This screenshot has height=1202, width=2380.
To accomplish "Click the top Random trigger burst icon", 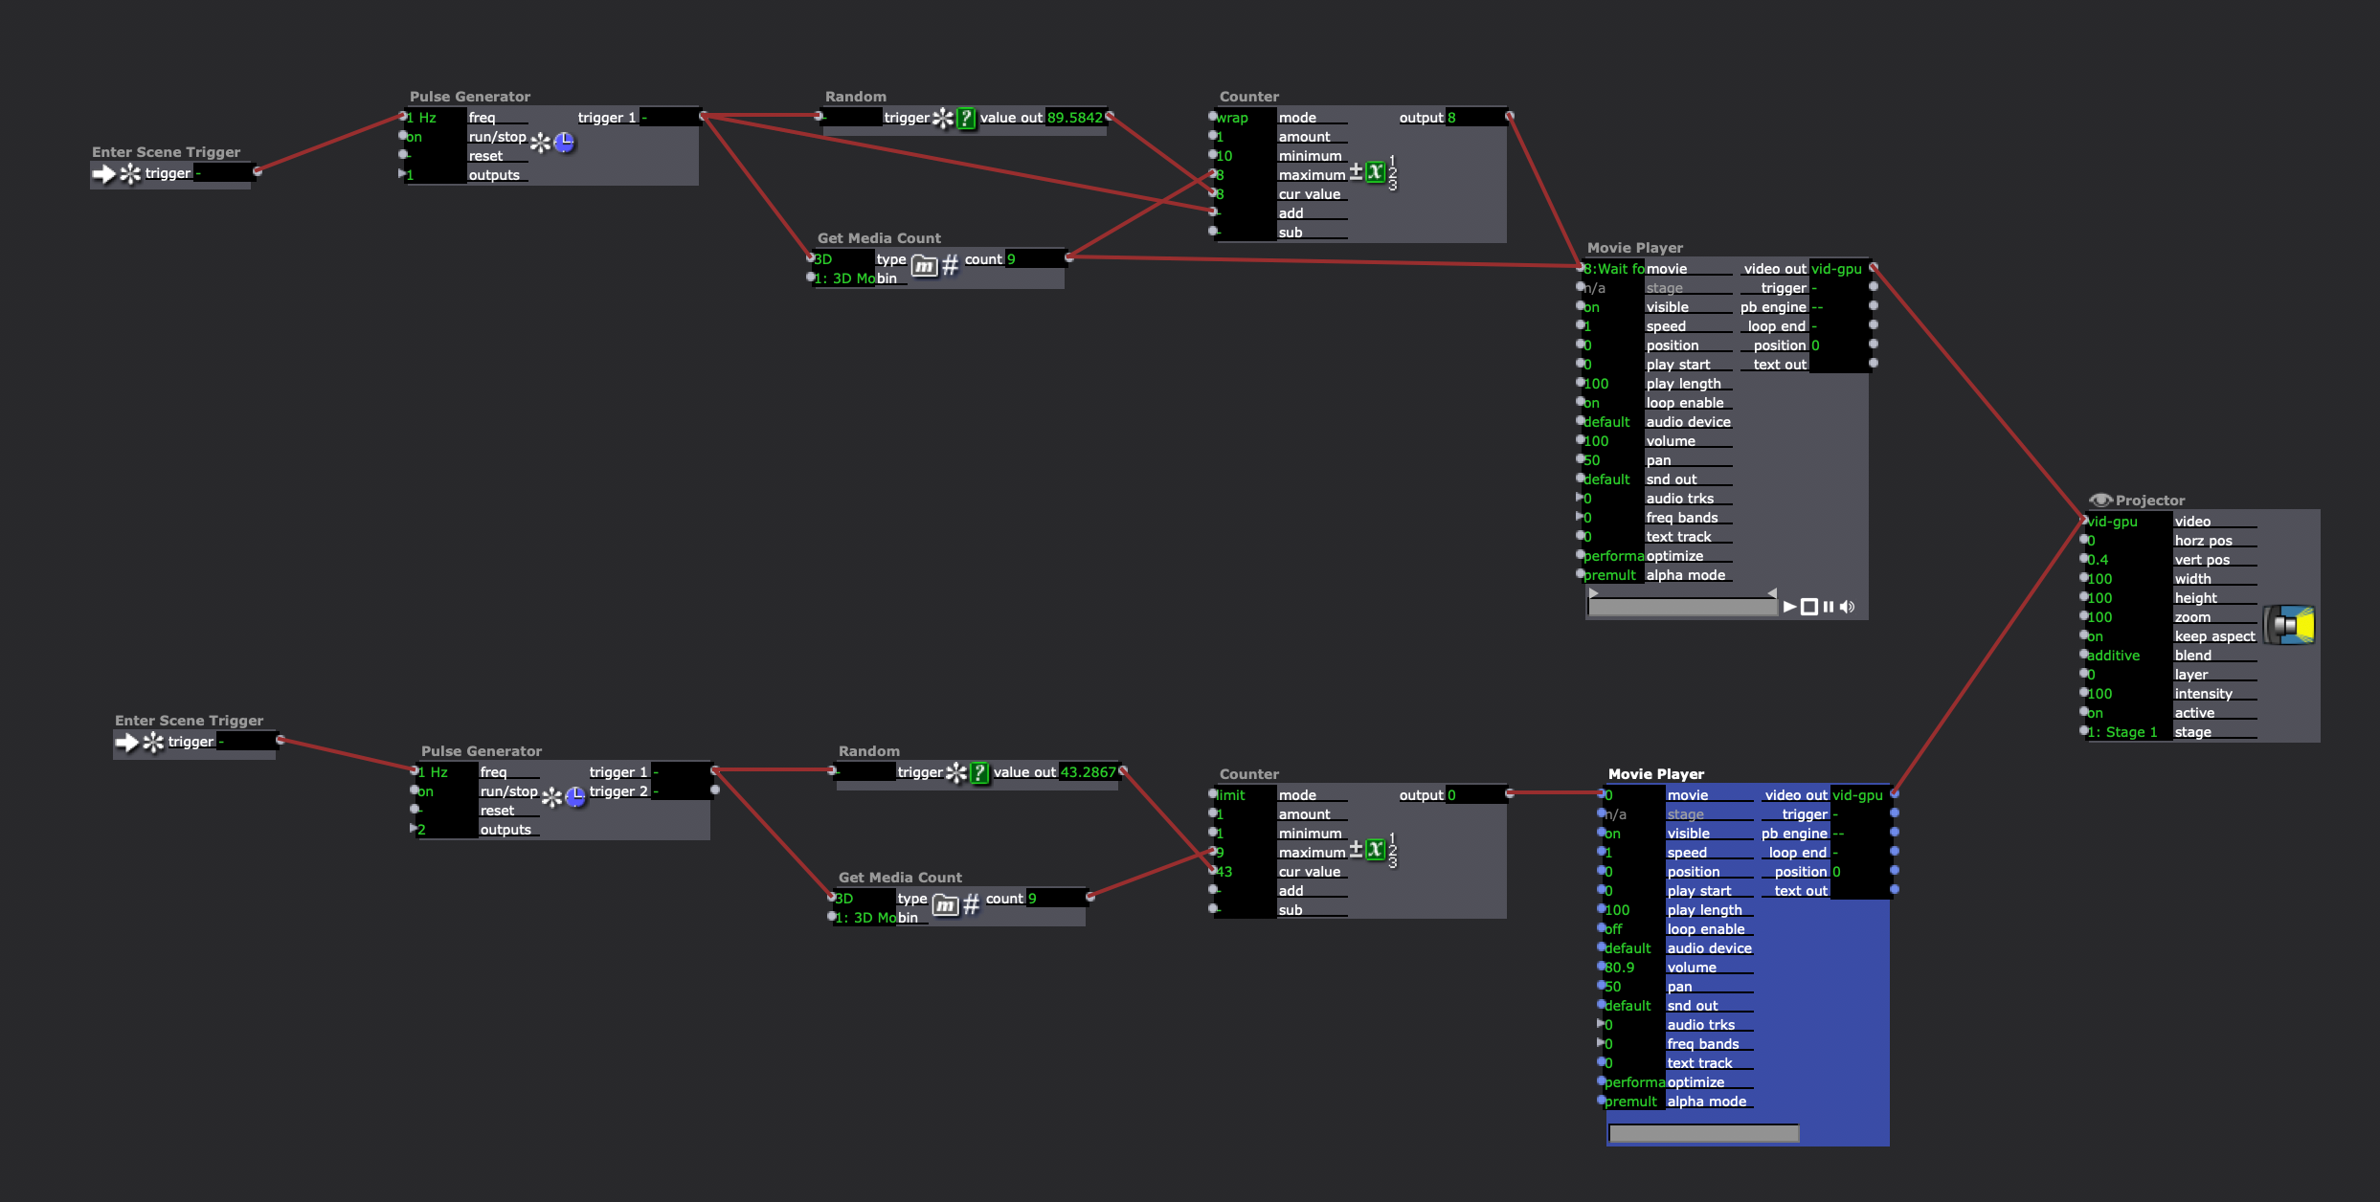I will 943,118.
